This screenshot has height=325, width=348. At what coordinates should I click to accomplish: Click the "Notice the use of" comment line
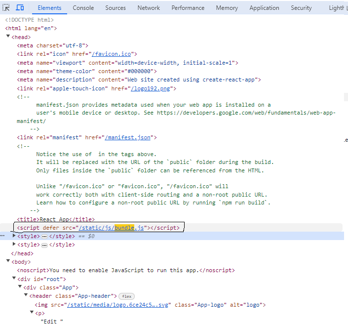96,154
